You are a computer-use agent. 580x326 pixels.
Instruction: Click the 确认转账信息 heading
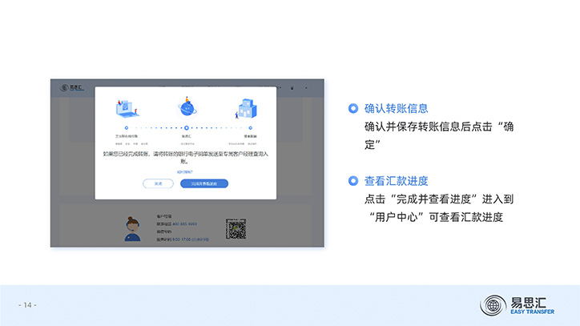[396, 108]
